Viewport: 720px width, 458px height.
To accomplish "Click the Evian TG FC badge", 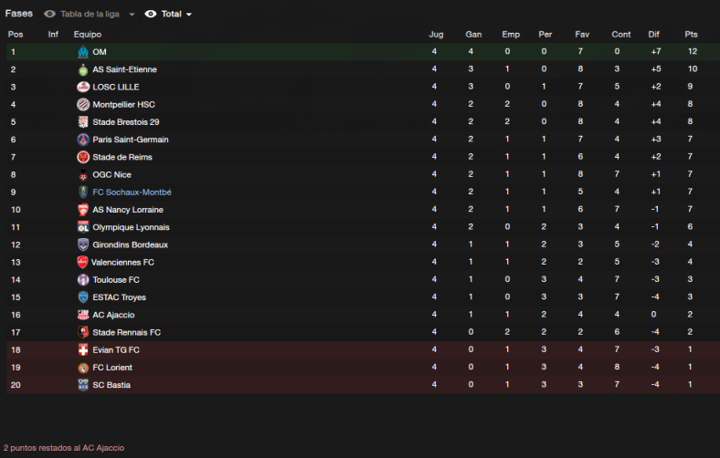I will point(83,349).
